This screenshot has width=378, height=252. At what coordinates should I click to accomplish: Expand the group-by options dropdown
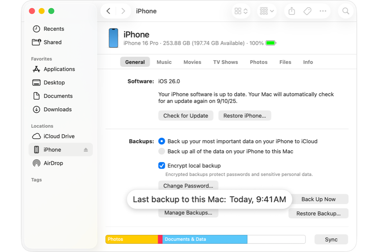click(x=267, y=11)
